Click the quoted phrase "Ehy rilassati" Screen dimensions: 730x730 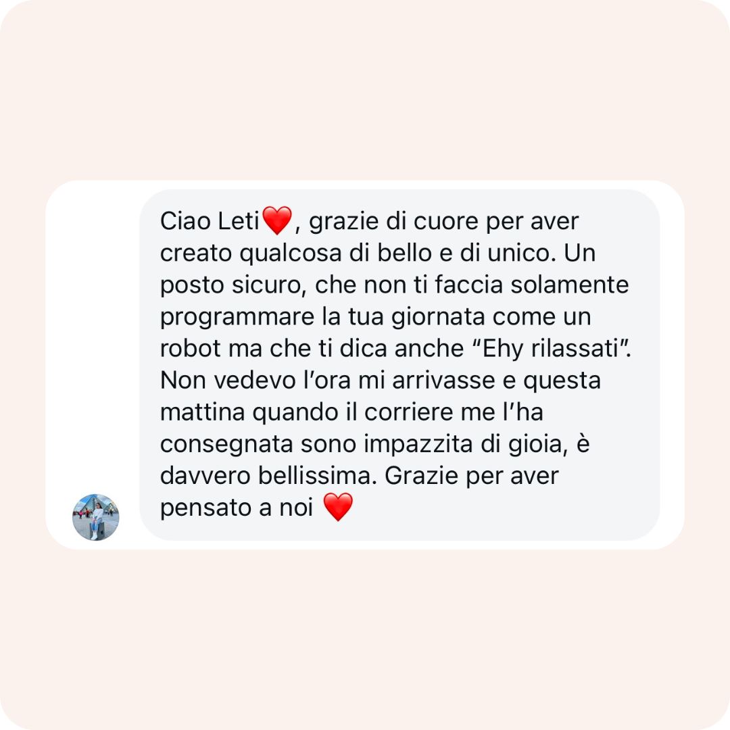point(552,349)
